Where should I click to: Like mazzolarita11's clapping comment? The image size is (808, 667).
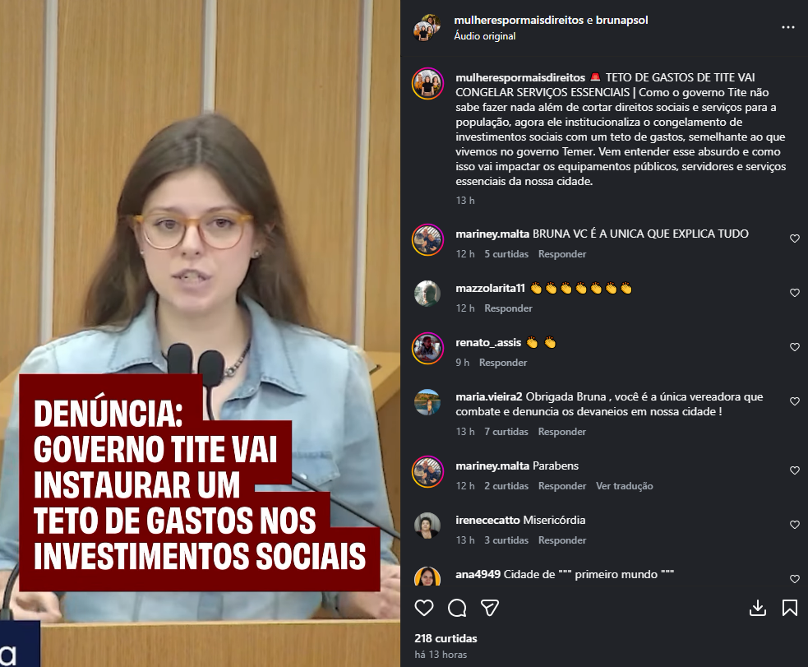tap(795, 293)
